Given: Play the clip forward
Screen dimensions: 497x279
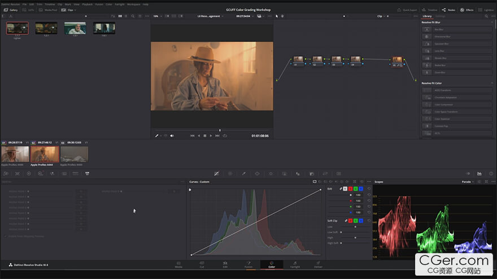Looking at the screenshot, I should [x=211, y=136].
